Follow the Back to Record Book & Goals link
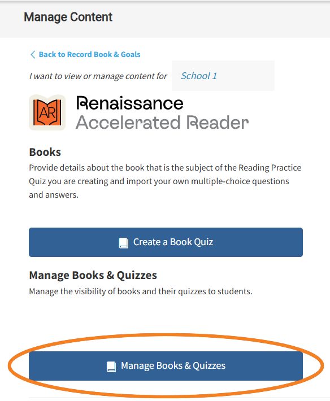Image resolution: width=330 pixels, height=401 pixels. coord(89,54)
